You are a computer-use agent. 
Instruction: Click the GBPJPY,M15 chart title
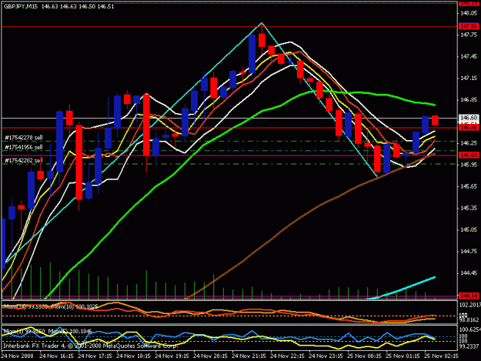(20, 6)
